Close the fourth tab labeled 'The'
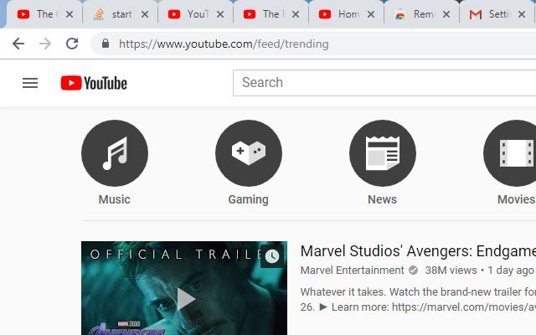The width and height of the screenshot is (536, 335). (x=296, y=14)
